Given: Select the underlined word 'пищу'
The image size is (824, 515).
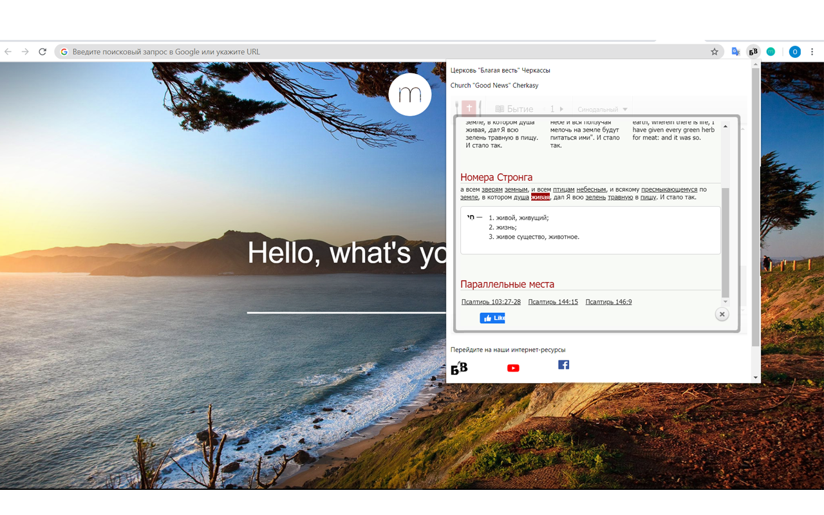Looking at the screenshot, I should pos(648,197).
